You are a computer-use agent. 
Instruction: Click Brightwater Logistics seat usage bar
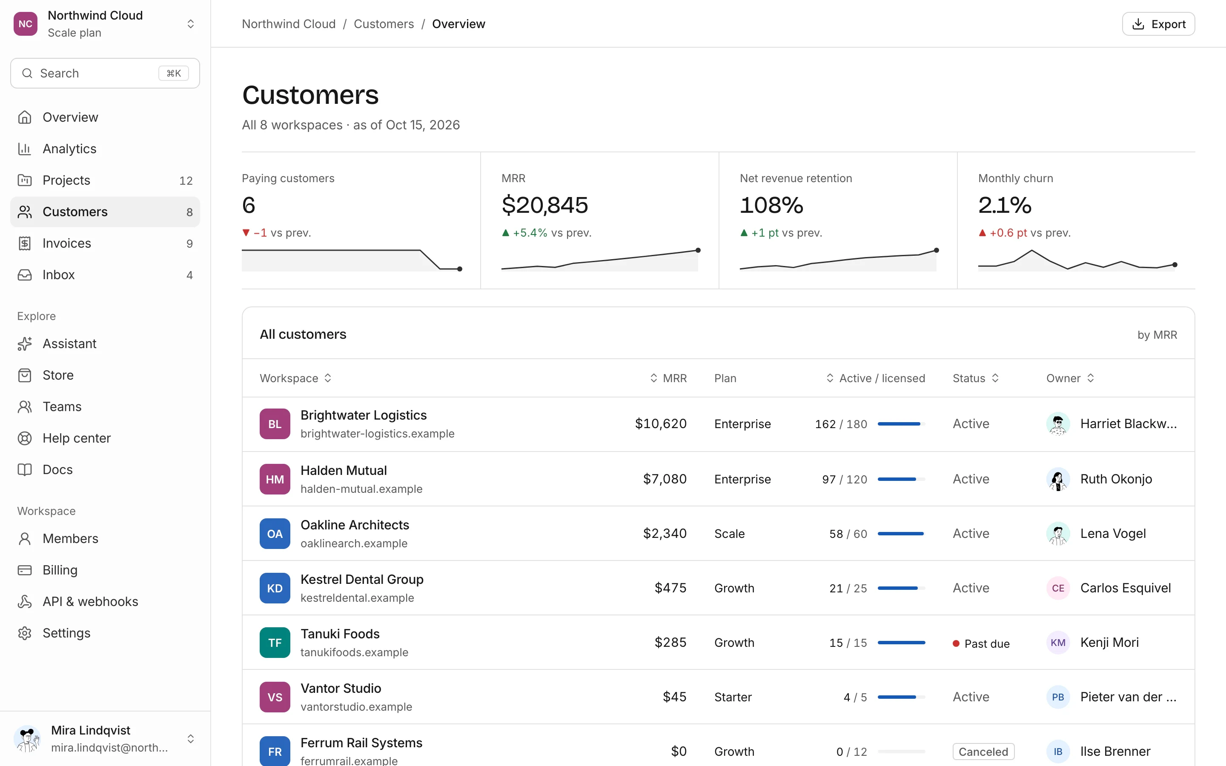901,424
